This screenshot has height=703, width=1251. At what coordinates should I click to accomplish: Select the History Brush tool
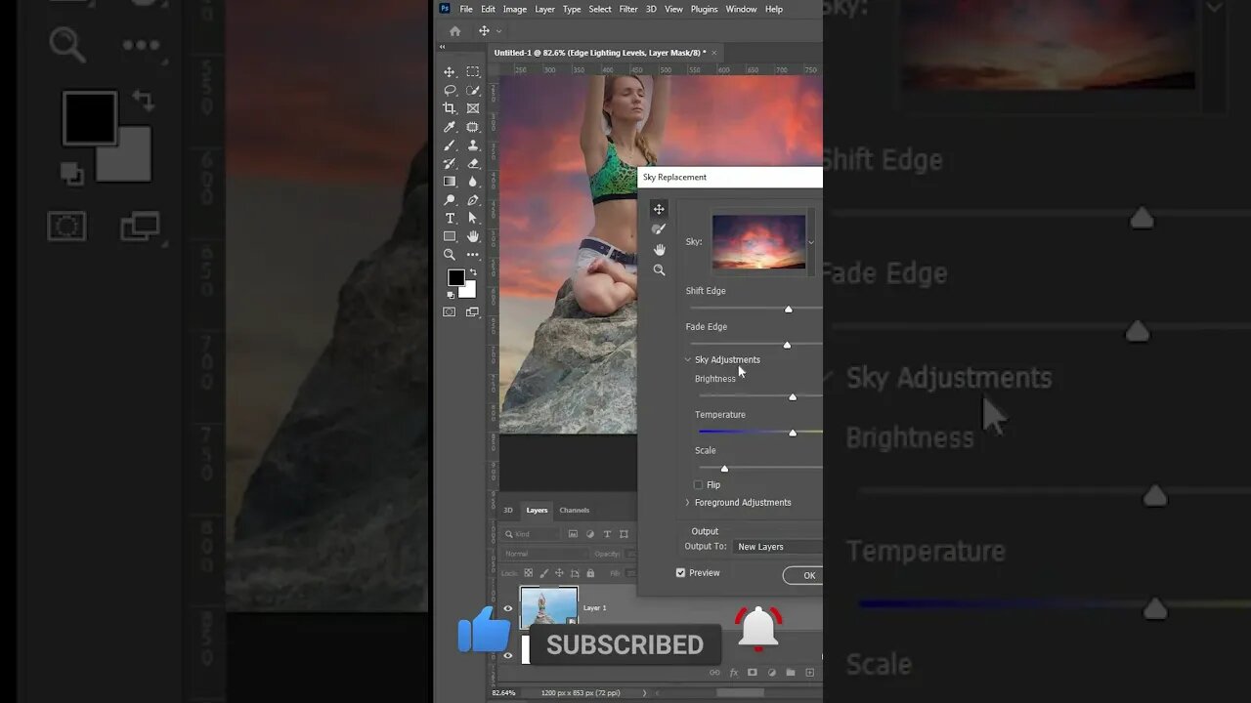(450, 163)
